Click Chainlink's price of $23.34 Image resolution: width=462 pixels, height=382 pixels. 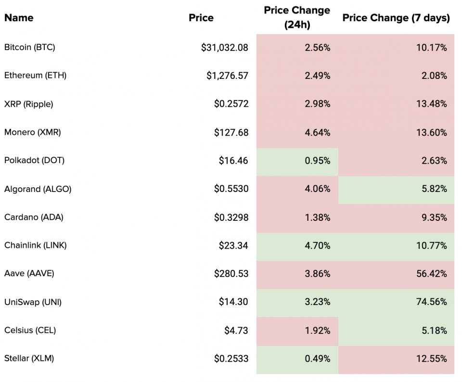point(233,246)
